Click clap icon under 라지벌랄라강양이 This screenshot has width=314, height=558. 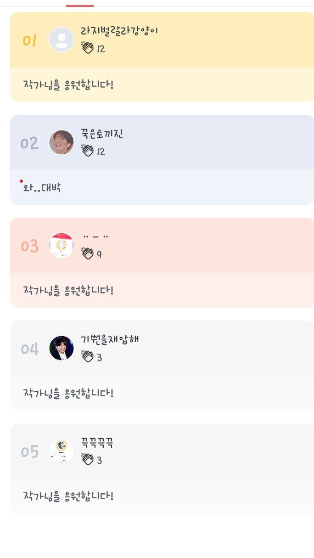click(87, 48)
